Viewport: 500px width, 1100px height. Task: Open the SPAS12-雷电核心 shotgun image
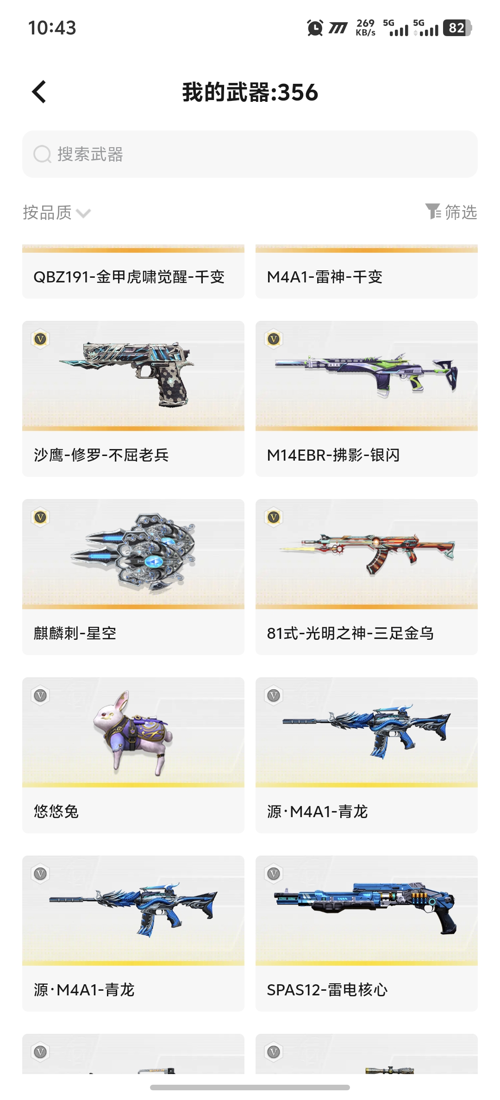(366, 909)
